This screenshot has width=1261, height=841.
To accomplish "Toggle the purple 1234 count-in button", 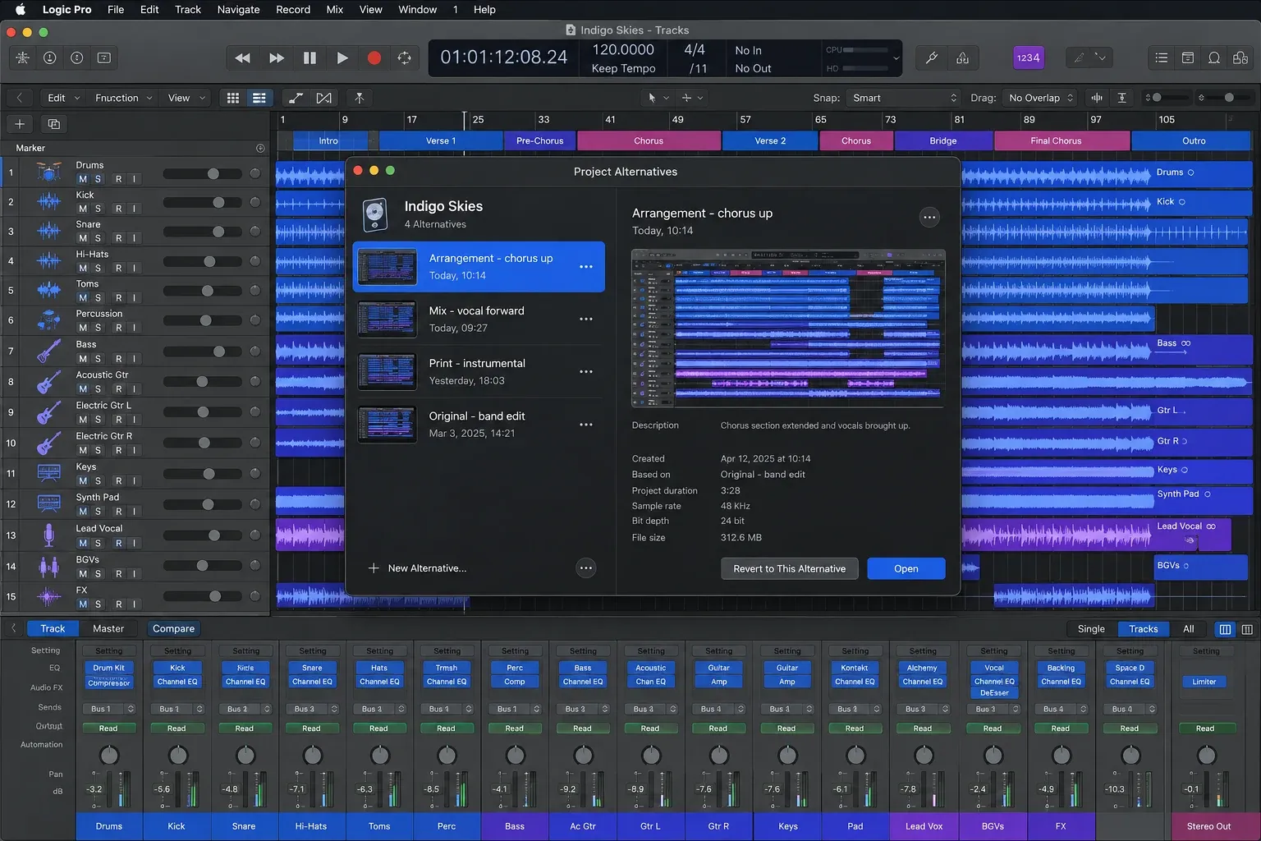I will click(1028, 57).
